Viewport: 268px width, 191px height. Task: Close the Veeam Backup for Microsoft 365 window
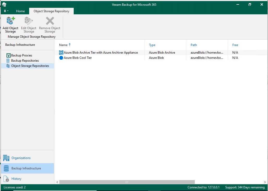point(262,4)
